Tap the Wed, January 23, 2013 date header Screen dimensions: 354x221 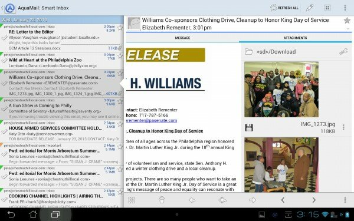coord(62,20)
